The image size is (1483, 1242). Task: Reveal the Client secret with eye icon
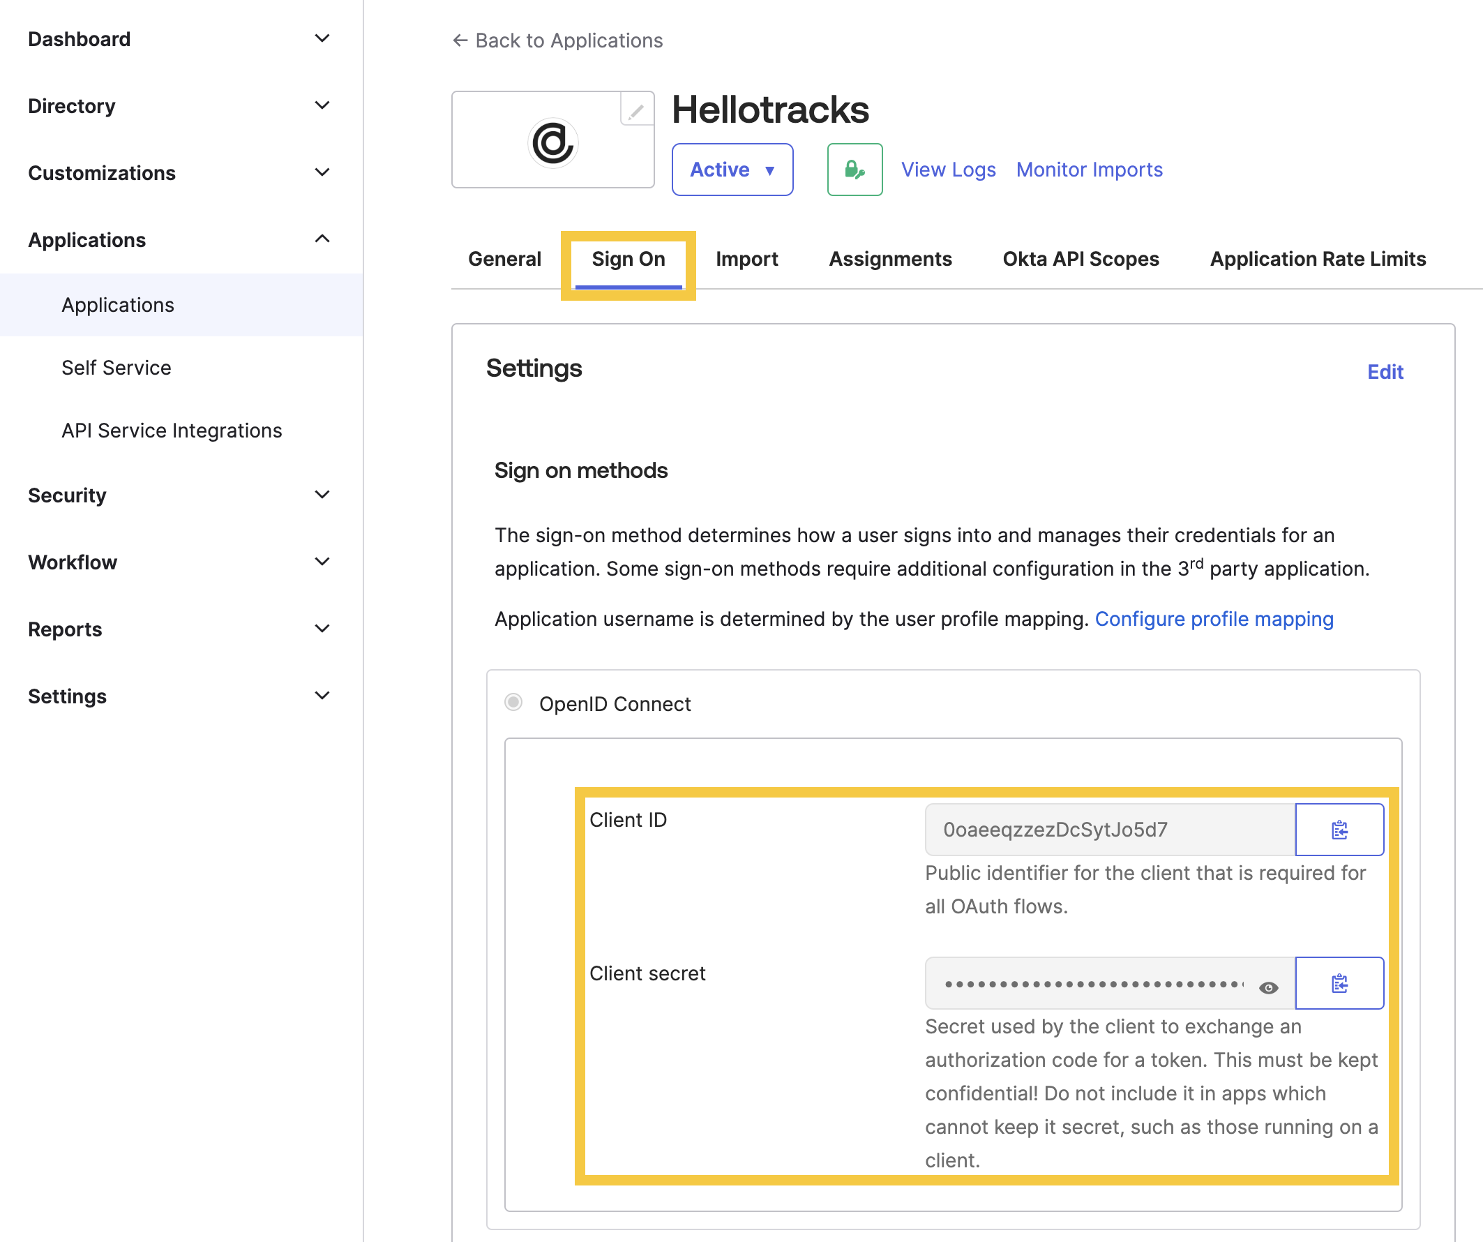(x=1268, y=987)
